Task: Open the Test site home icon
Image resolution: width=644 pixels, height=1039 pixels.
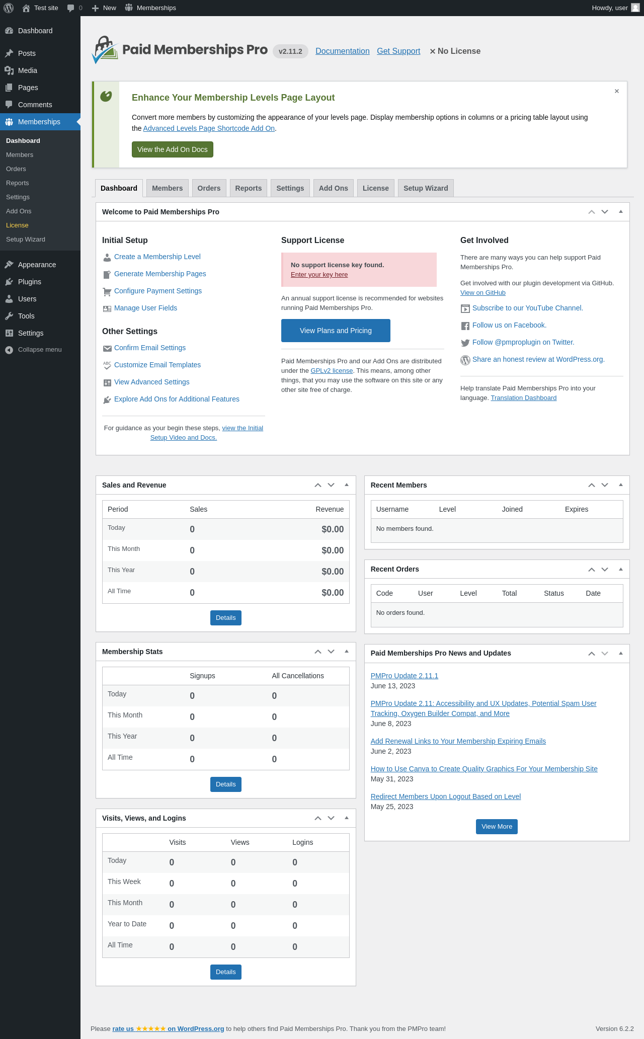Action: pyautogui.click(x=26, y=8)
